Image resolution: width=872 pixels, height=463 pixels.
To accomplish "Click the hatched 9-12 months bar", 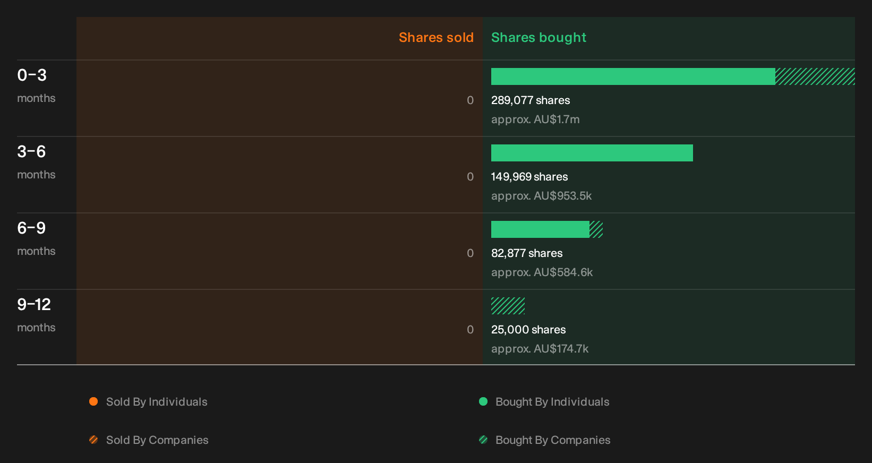I will (508, 306).
